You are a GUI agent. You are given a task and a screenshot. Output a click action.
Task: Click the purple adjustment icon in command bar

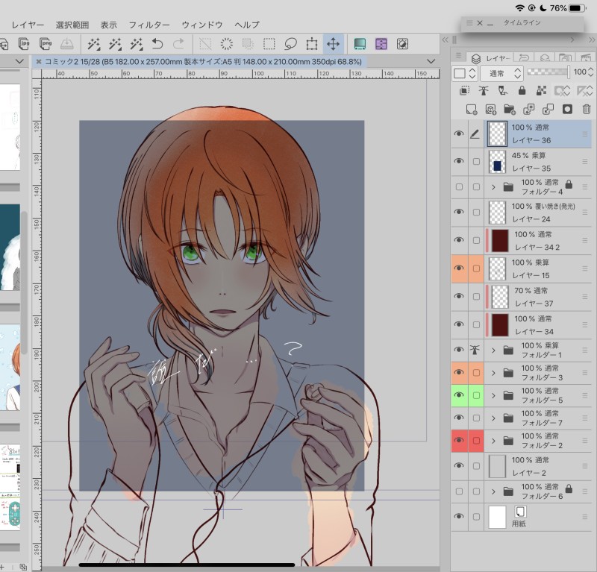tap(381, 44)
